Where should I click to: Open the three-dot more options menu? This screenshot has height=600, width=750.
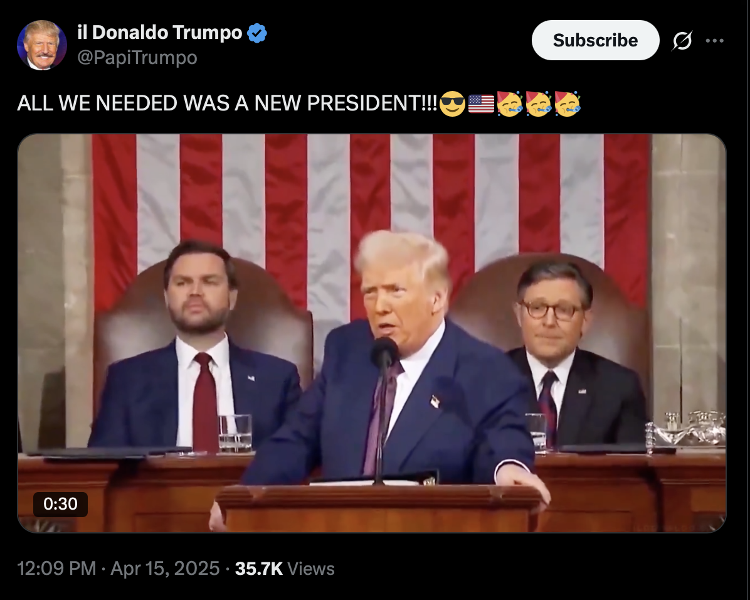pos(715,41)
